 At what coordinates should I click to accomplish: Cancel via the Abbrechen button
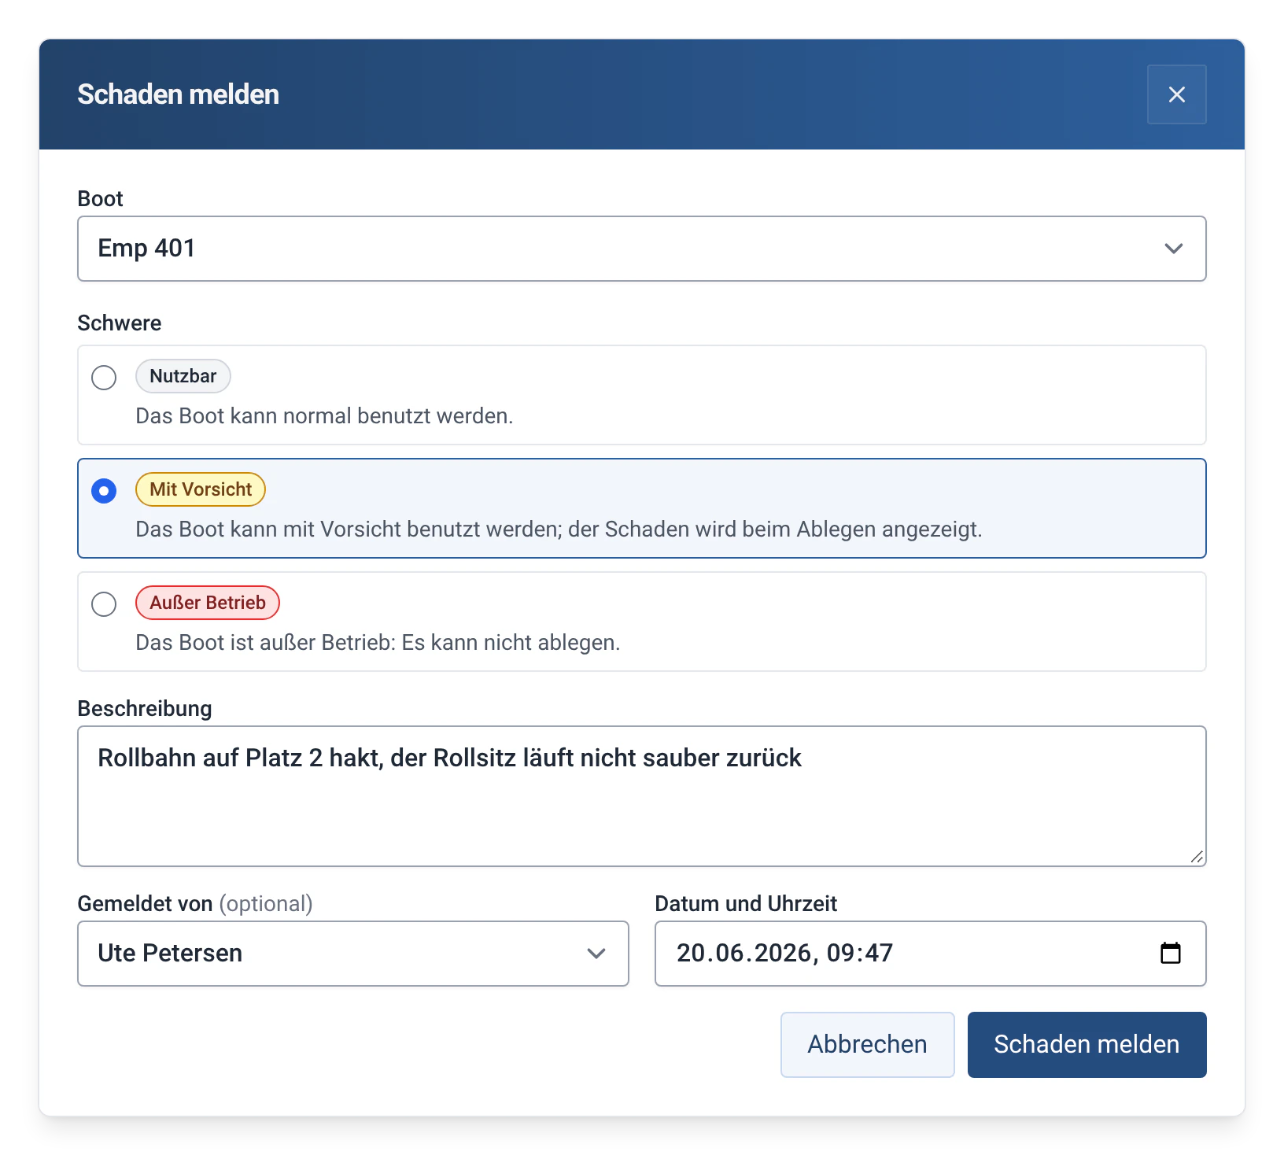pos(867,1045)
